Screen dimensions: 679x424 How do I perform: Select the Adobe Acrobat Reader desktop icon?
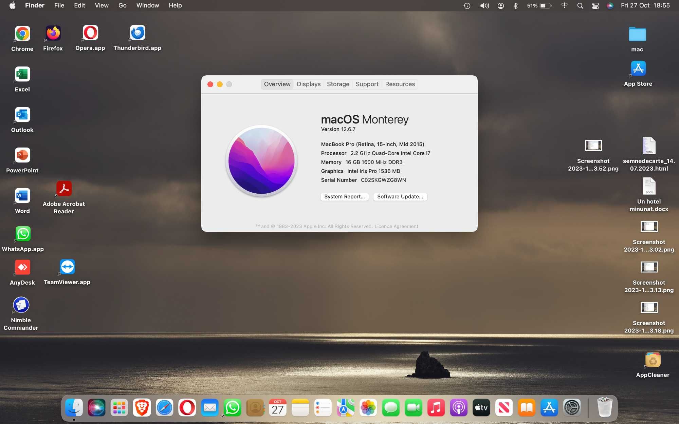tap(64, 189)
